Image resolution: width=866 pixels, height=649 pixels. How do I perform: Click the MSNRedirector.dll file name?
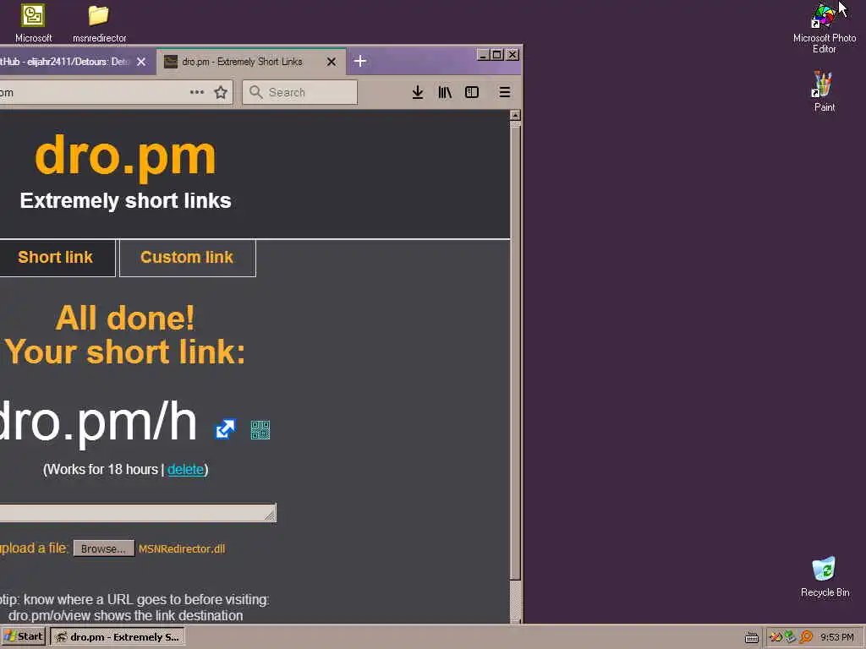[182, 549]
